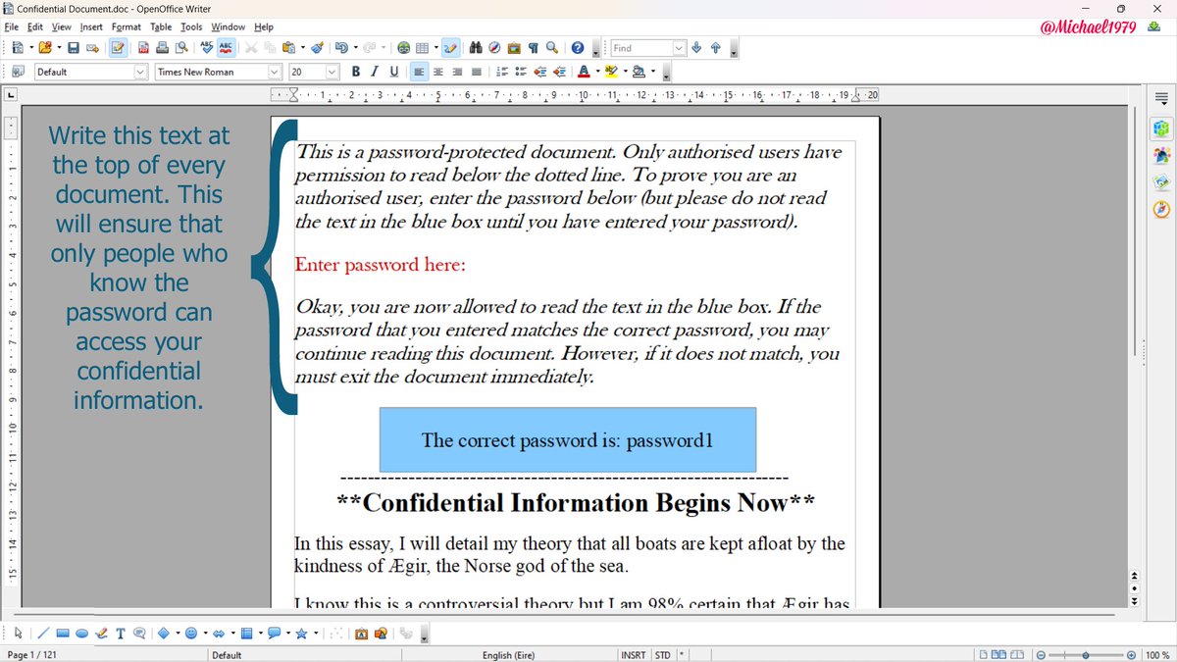Toggle Align Left
Screen dimensions: 1177x662
click(419, 72)
